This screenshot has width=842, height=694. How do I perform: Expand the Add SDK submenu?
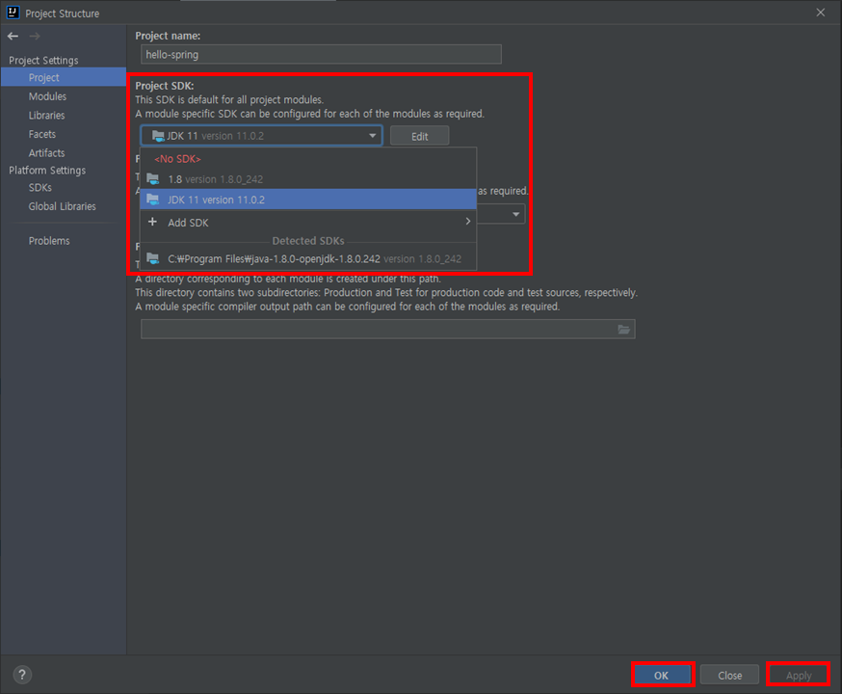tap(308, 222)
